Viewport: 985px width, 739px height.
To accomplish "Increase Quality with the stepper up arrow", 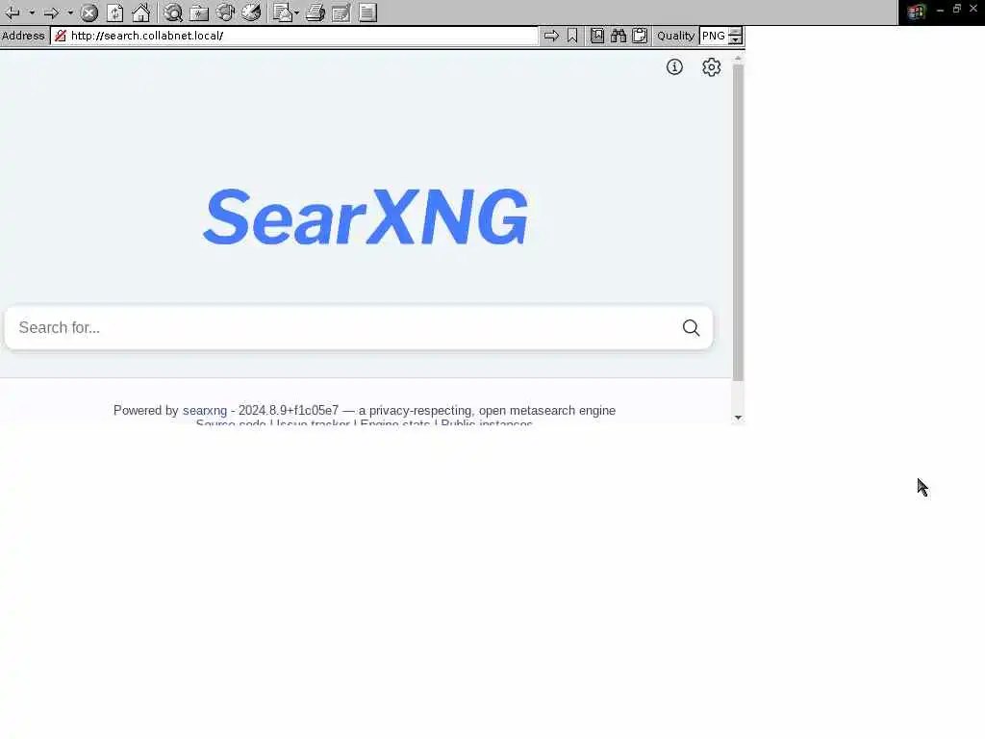I will click(735, 32).
